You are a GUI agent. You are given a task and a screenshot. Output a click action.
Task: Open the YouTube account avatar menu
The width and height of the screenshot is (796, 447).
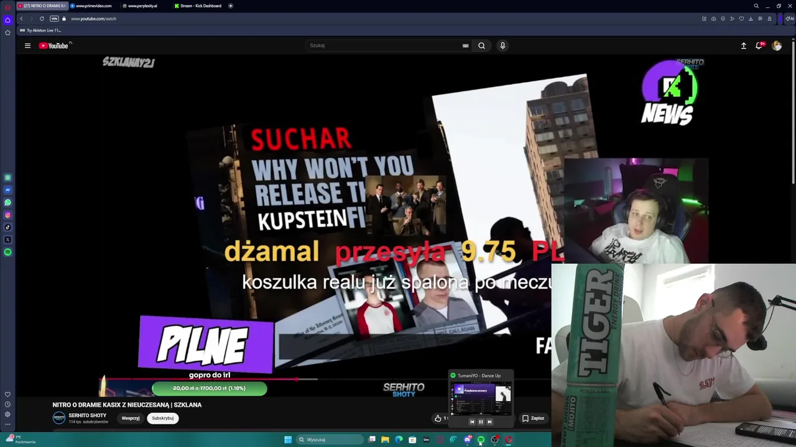[777, 45]
